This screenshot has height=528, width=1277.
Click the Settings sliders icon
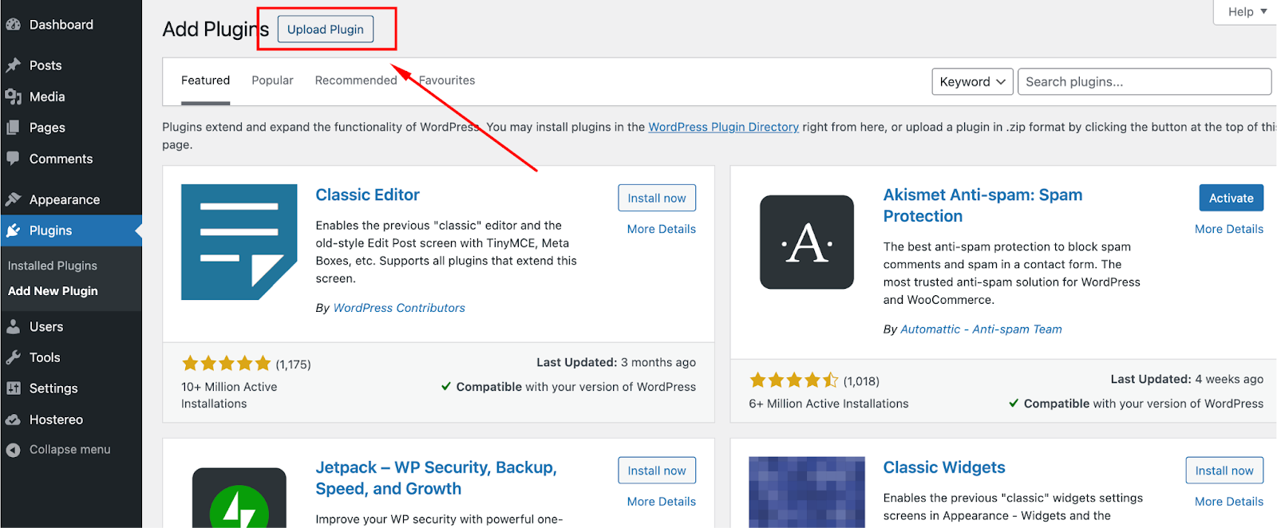point(14,388)
